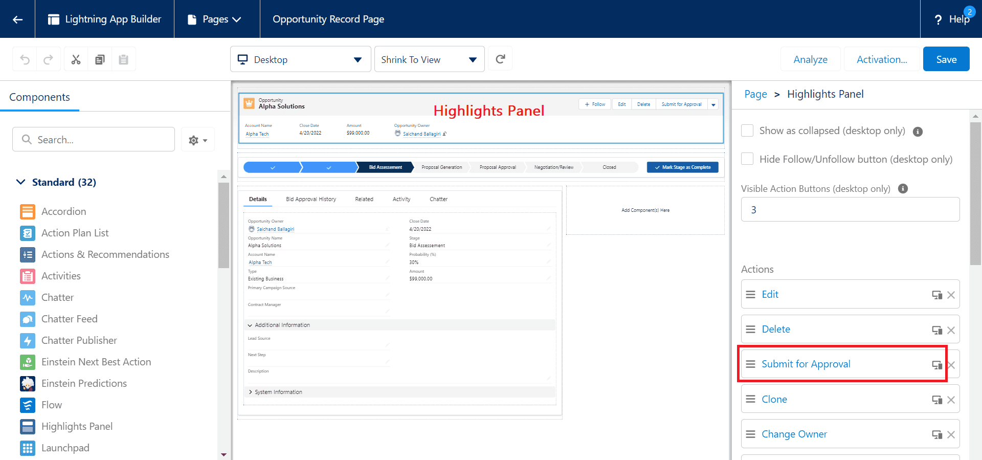Click the undo icon

(25, 59)
